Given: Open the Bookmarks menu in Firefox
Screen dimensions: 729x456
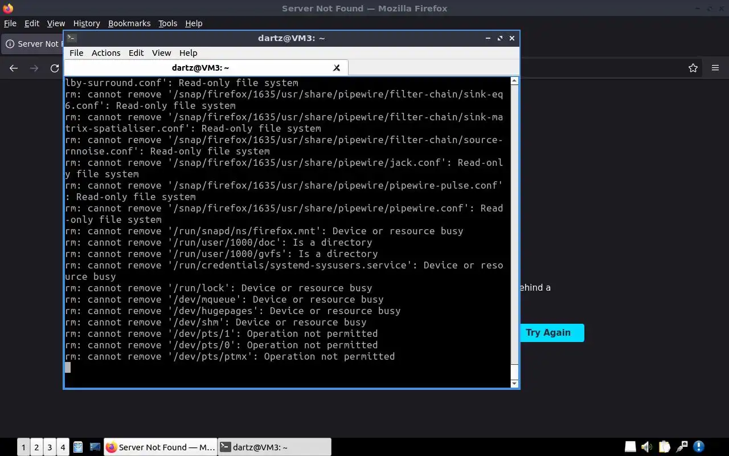Looking at the screenshot, I should 129,23.
